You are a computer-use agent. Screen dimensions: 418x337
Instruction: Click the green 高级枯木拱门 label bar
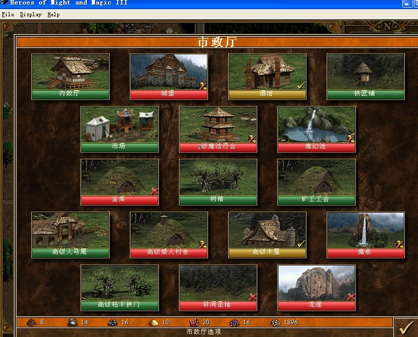120,306
